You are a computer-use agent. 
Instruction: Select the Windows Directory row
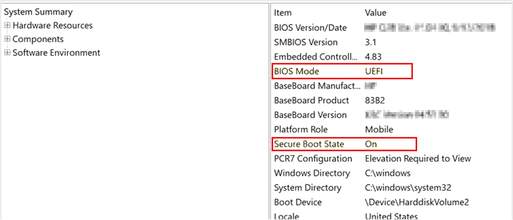(x=312, y=173)
